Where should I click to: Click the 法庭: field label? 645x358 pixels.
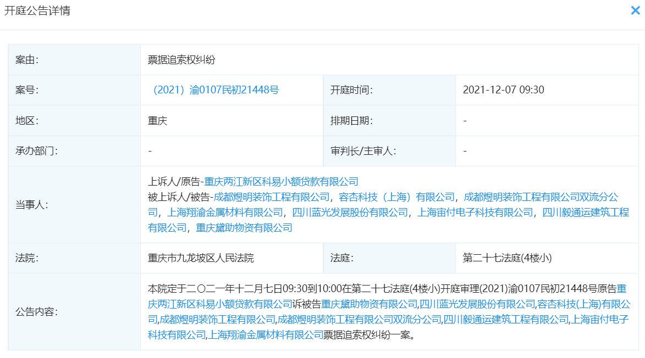click(x=342, y=258)
